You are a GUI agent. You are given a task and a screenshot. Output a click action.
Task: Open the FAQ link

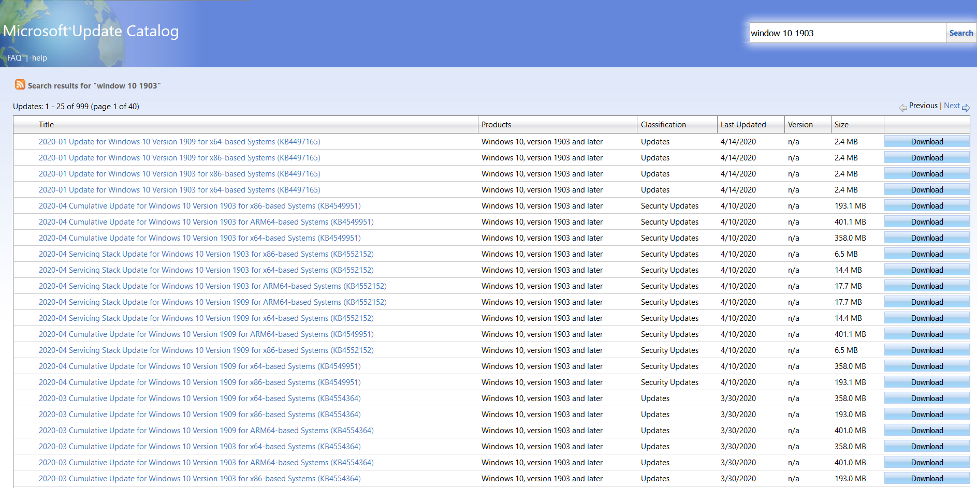pos(14,58)
